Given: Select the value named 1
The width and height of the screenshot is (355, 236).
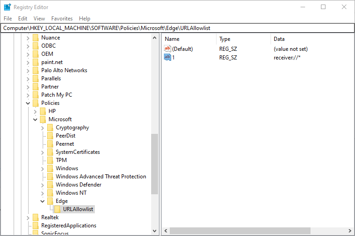Looking at the screenshot, I should [173, 58].
